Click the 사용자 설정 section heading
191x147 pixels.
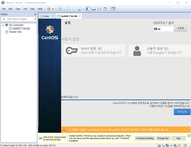(x=70, y=39)
